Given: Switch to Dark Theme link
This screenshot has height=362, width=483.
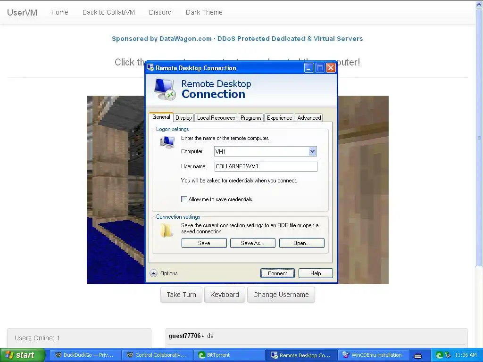Looking at the screenshot, I should point(204,12).
